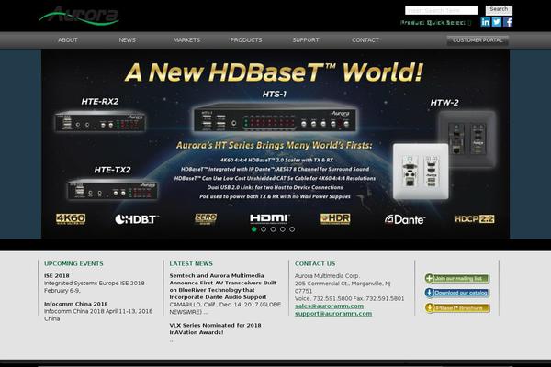Click the CUSTOMER PORTAL button
This screenshot has width=551, height=367.
pyautogui.click(x=478, y=40)
